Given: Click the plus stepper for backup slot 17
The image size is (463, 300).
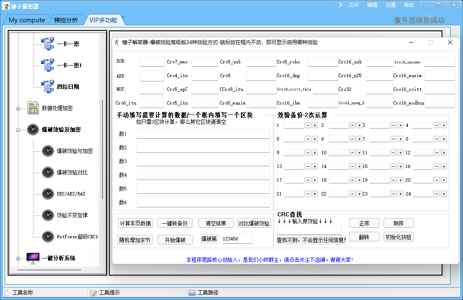Looking at the screenshot, I should [315, 180].
